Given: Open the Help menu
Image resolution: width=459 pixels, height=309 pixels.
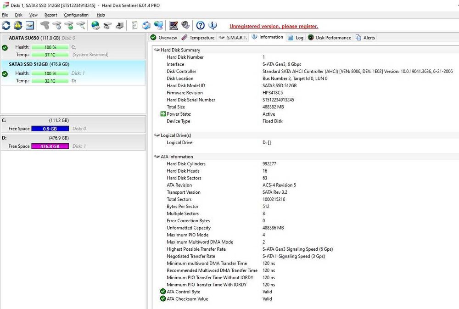Looking at the screenshot, I should [101, 15].
